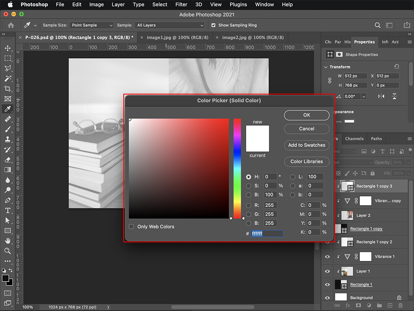Image resolution: width=414 pixels, height=311 pixels.
Task: Click OK in Color Picker
Action: tap(306, 115)
